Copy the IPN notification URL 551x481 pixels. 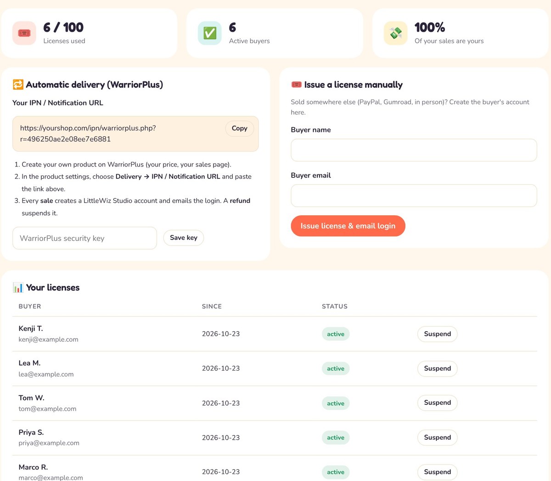coord(240,128)
